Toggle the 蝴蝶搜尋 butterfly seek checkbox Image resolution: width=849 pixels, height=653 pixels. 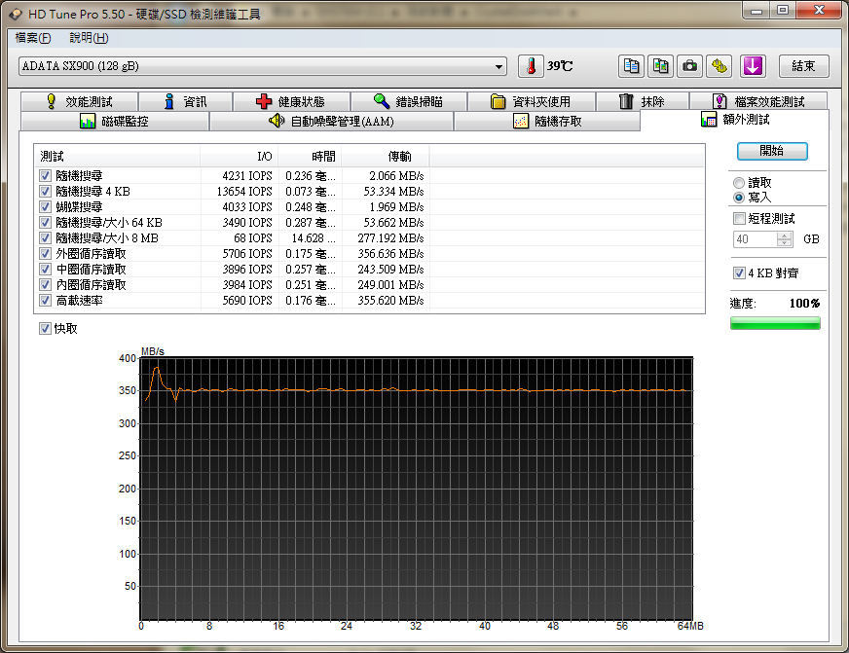point(45,207)
